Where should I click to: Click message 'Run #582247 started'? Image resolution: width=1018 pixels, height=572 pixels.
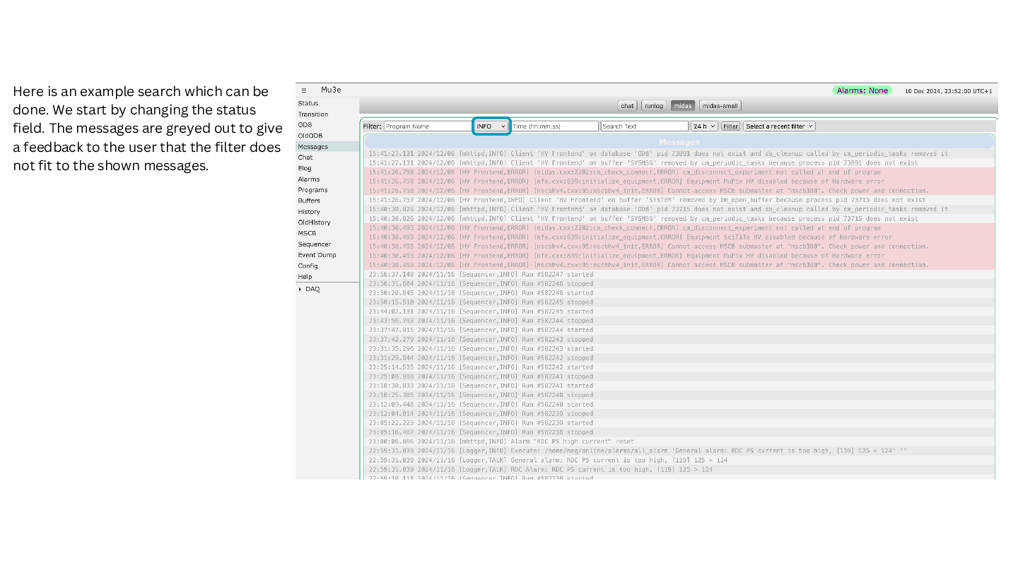click(x=679, y=274)
